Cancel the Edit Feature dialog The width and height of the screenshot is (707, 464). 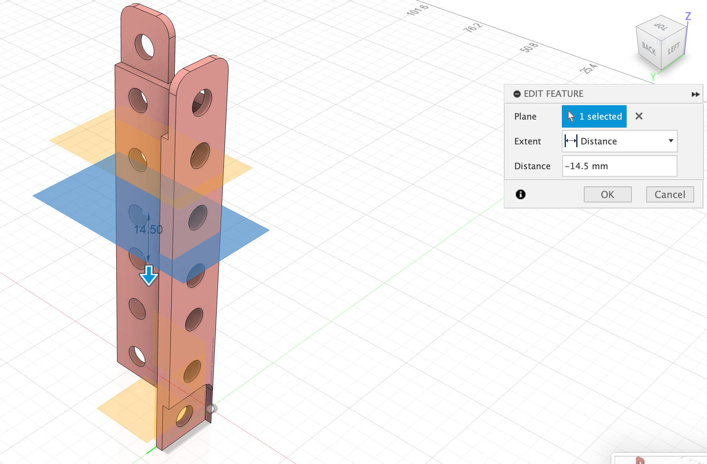point(670,194)
